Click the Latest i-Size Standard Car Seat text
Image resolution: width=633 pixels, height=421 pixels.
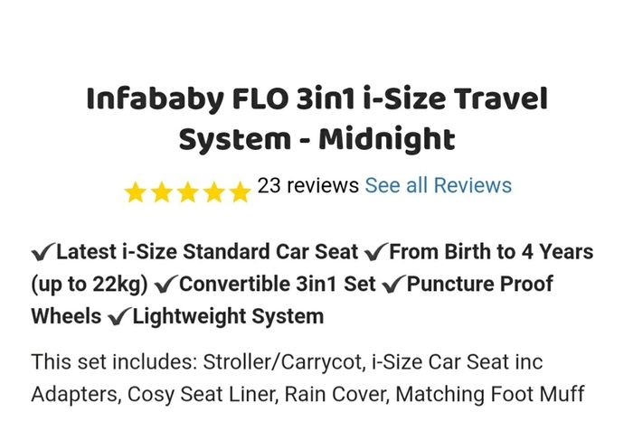point(207,252)
